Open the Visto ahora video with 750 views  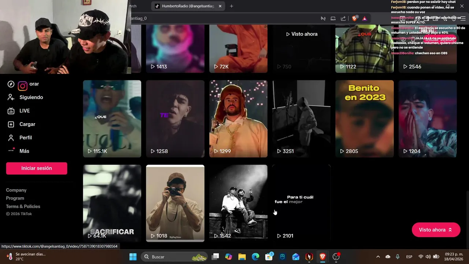(x=301, y=48)
